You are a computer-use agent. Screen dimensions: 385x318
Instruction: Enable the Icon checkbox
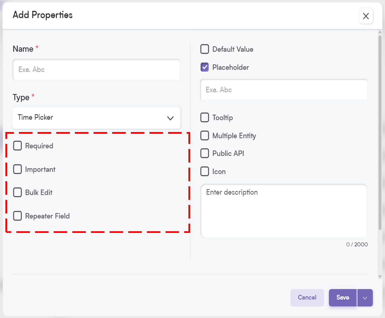point(205,171)
